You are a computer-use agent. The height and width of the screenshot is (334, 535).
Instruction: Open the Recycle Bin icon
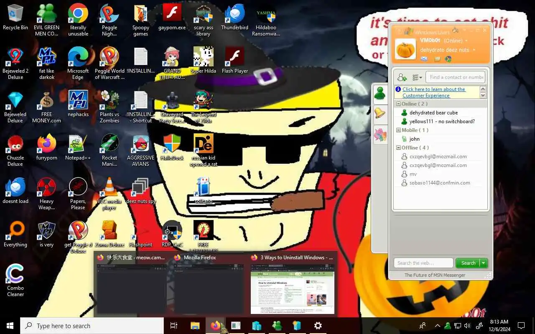tap(15, 18)
